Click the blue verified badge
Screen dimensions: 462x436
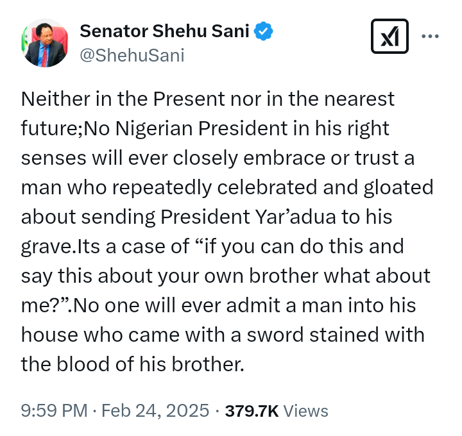pyautogui.click(x=263, y=31)
